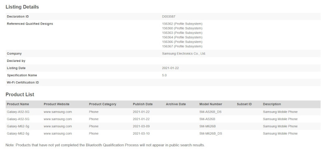
Task: Open referenced design 156362 Profile Subsystem
Action: click(x=182, y=24)
